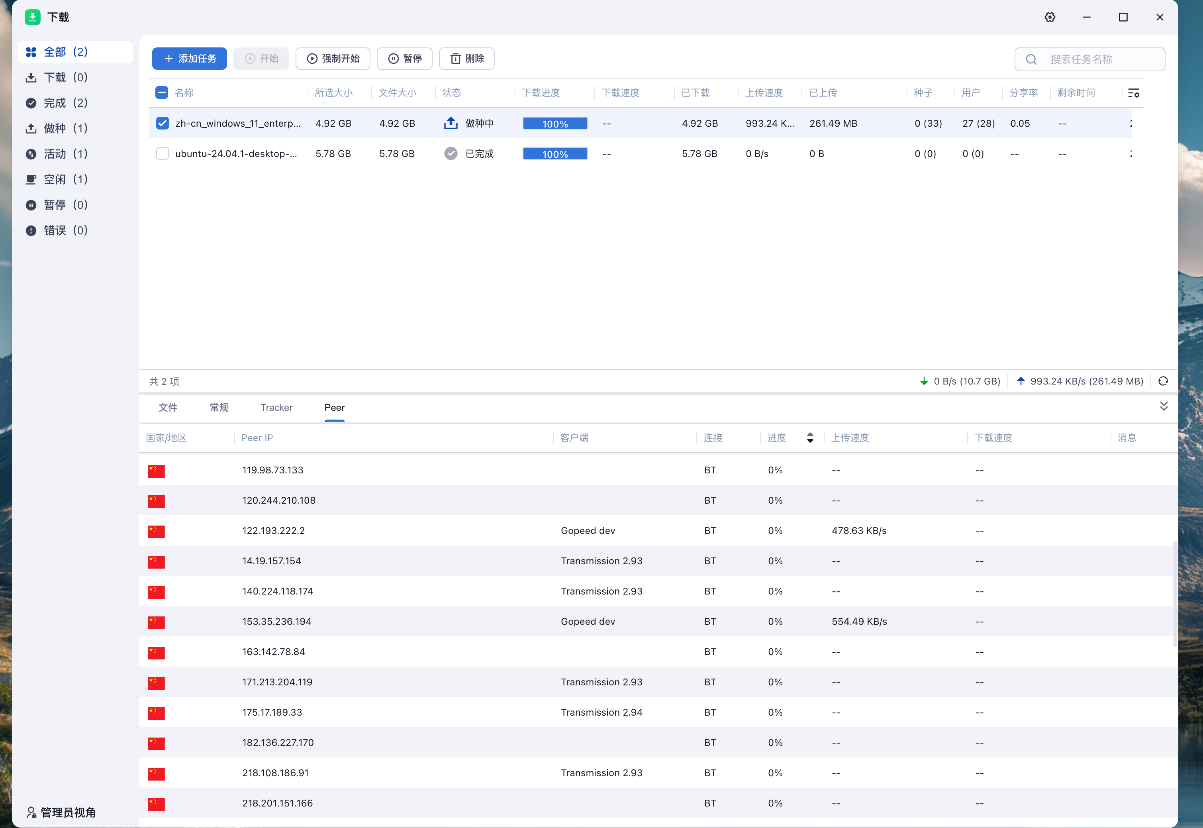
Task: Click the administrator view person icon
Action: [31, 812]
